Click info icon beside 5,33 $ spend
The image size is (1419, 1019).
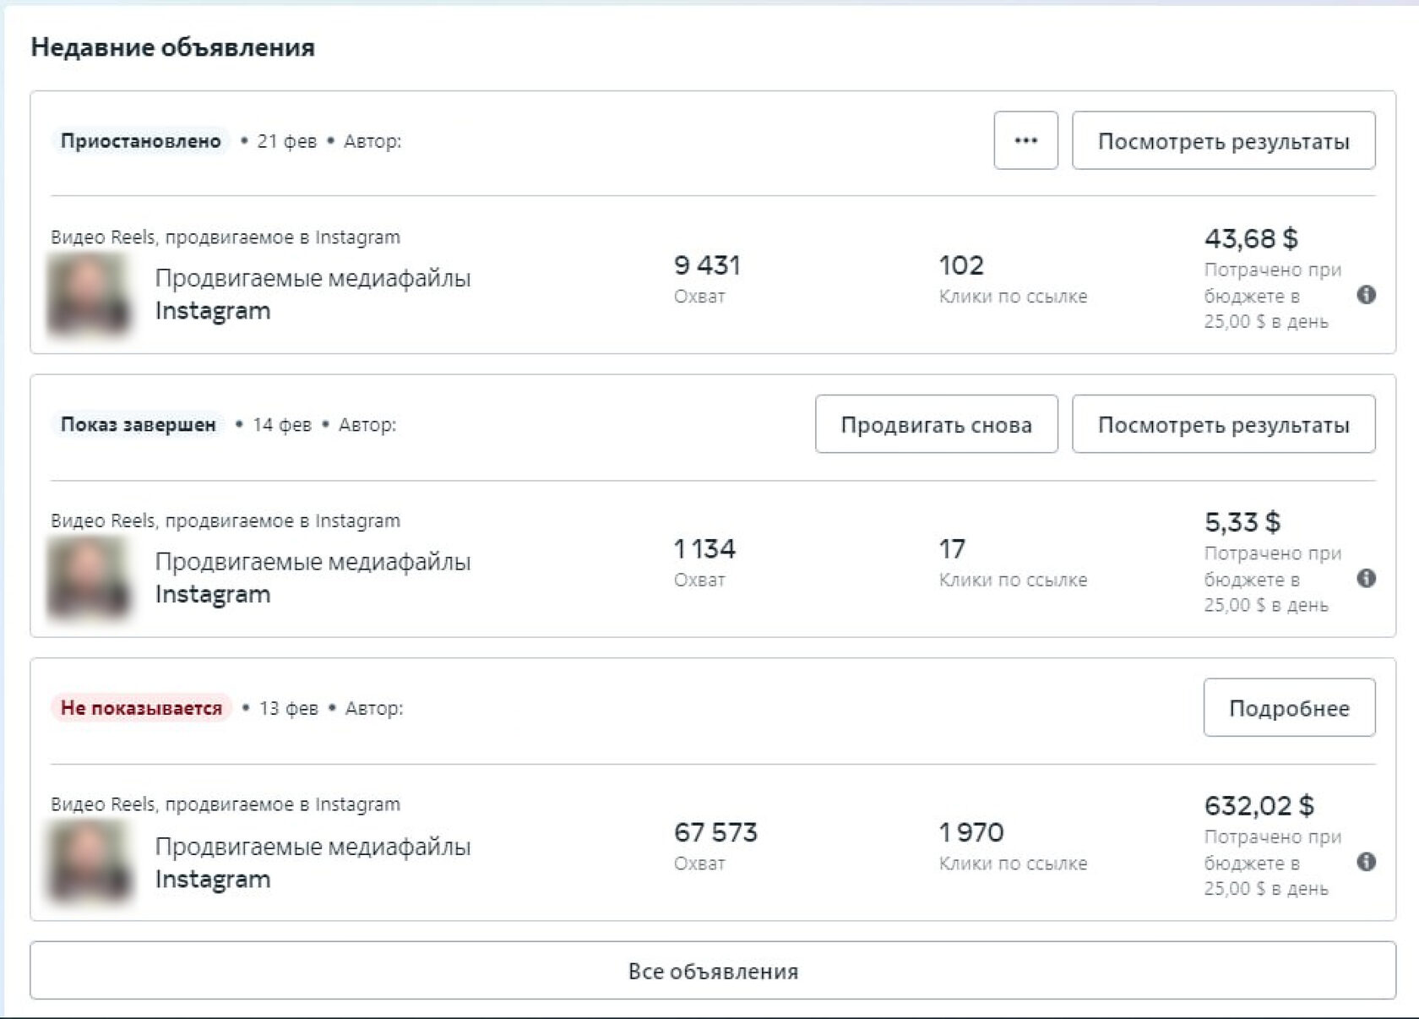tap(1366, 579)
